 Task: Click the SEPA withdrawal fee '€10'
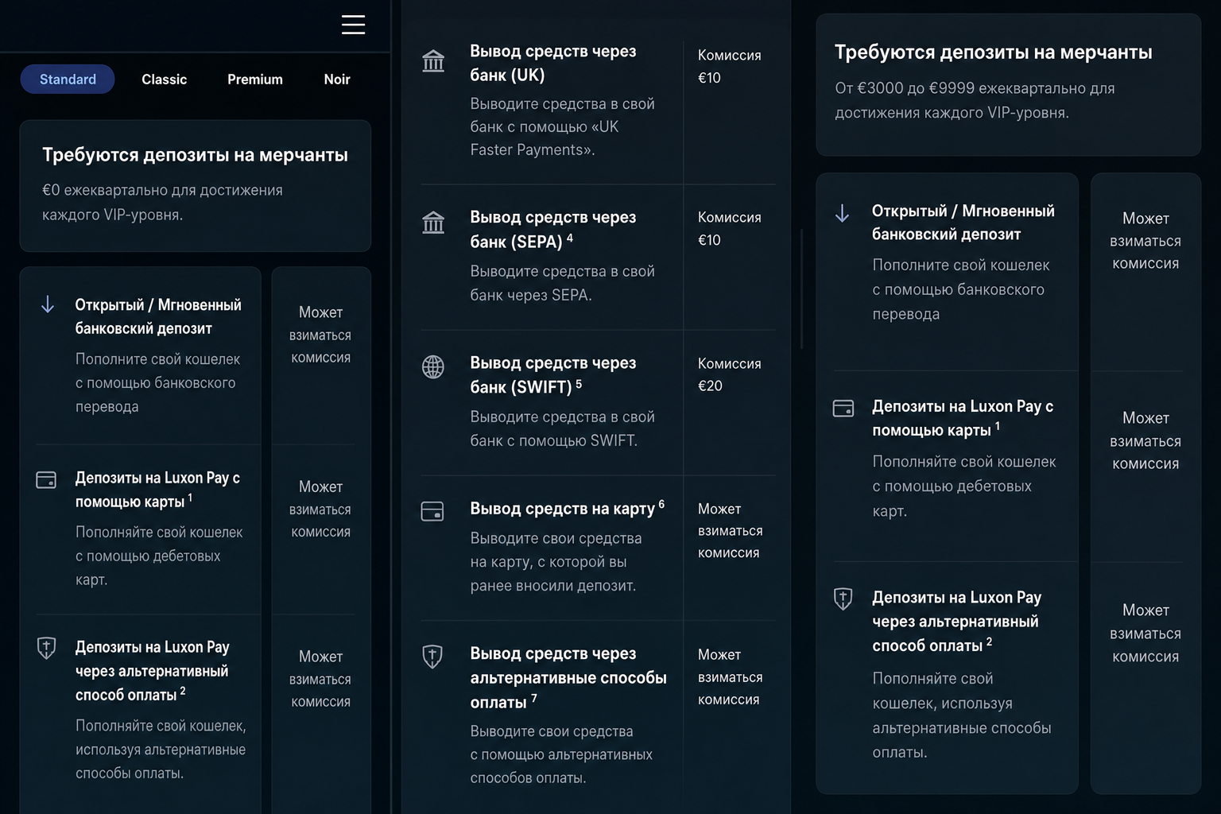tap(709, 240)
